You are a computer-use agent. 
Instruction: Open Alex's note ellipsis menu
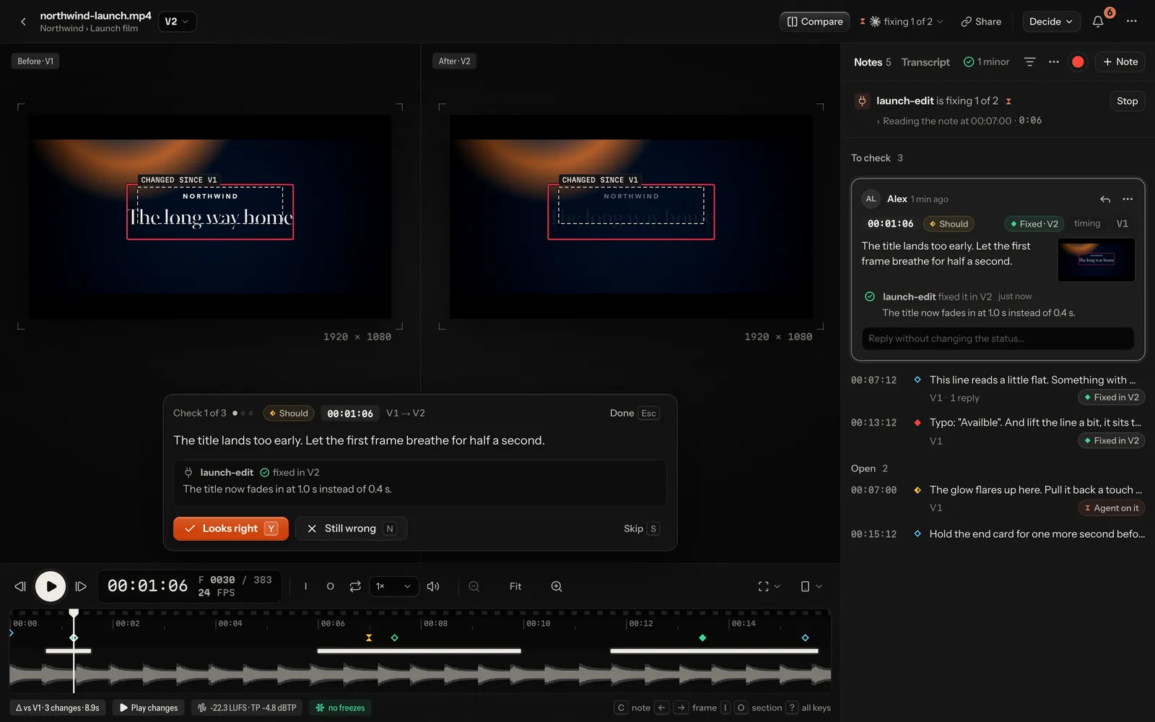point(1128,199)
